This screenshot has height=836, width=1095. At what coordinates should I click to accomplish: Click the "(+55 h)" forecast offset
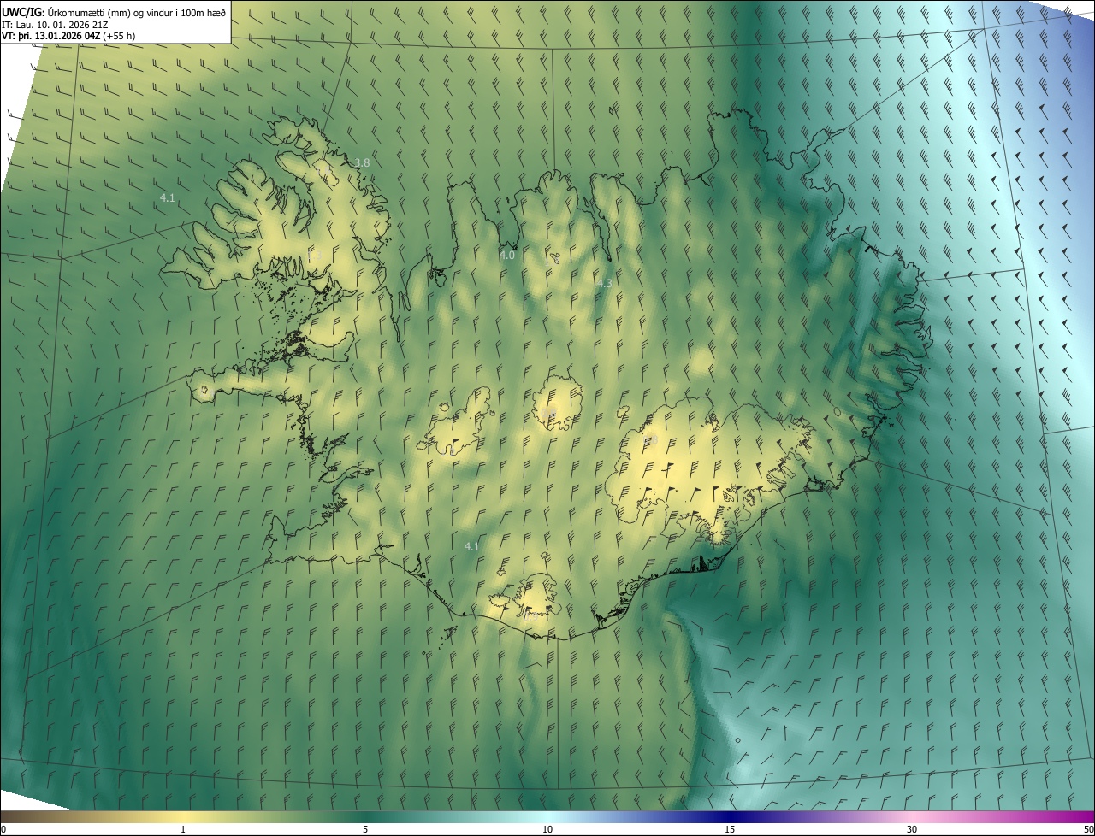coord(118,36)
